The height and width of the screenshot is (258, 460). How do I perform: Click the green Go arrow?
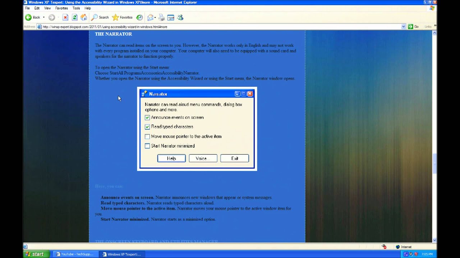(410, 27)
